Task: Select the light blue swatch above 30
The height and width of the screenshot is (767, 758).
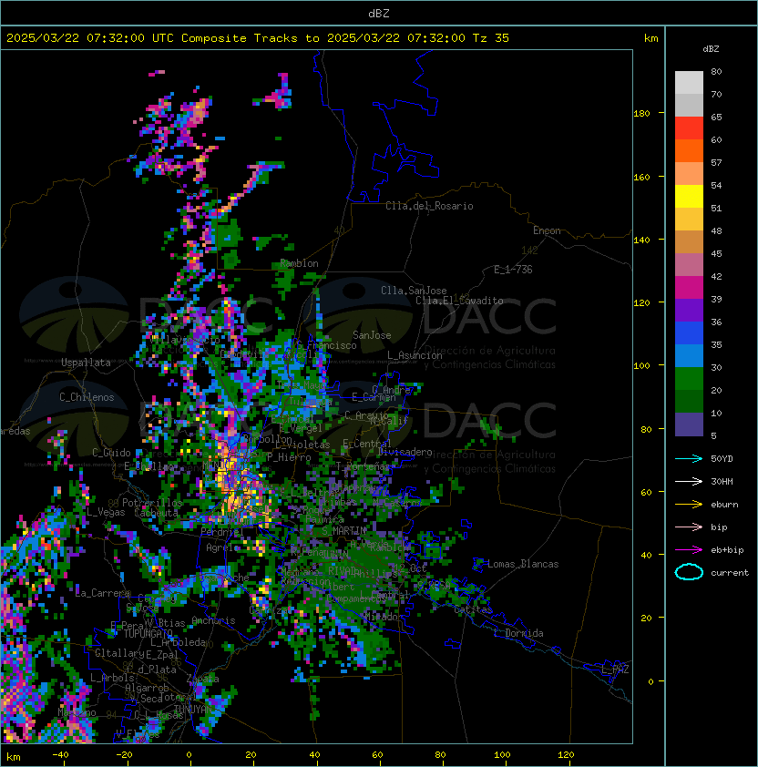Action: pyautogui.click(x=689, y=355)
